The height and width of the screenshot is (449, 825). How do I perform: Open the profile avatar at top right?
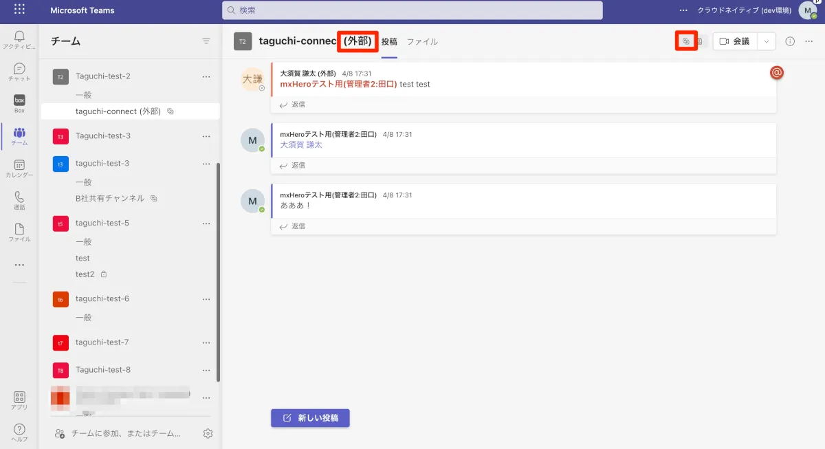[x=808, y=10]
